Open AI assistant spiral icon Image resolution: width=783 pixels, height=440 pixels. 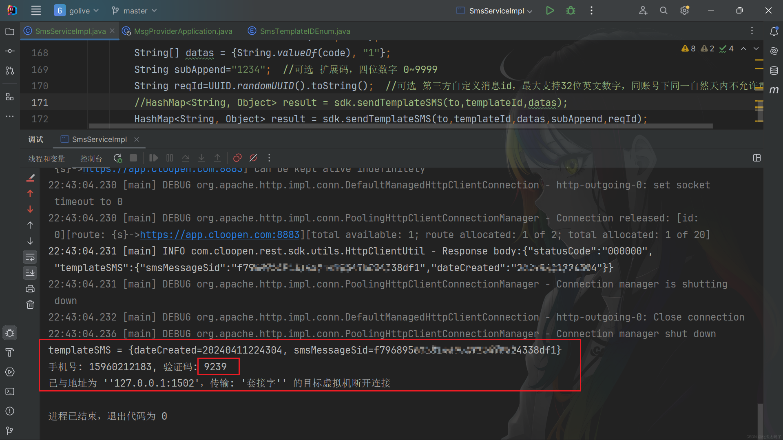click(774, 51)
